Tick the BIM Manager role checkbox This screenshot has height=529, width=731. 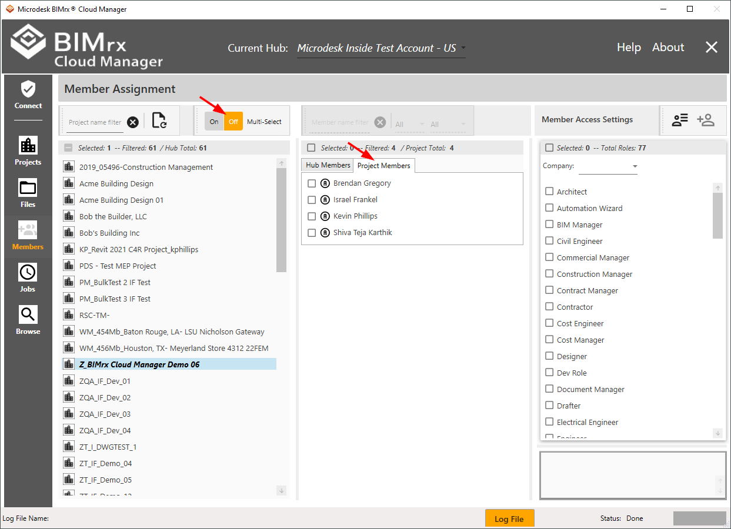[x=549, y=225]
